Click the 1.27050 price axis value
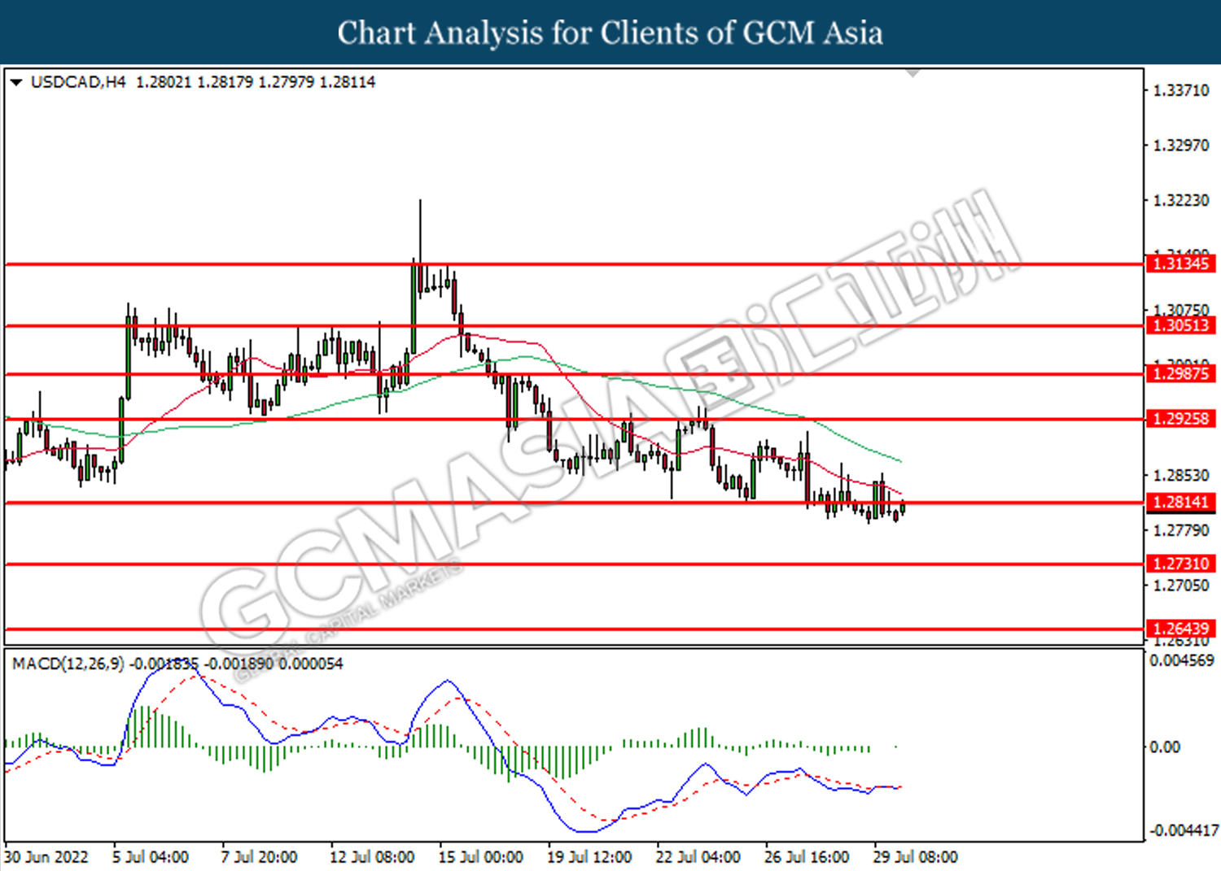Screen dimensions: 1221x871 pos(1181,585)
